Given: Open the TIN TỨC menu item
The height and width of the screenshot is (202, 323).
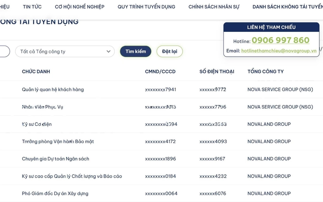Looking at the screenshot, I should tap(32, 7).
